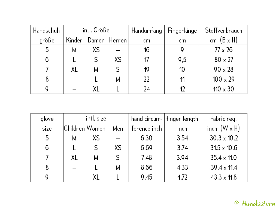Click the "glove size" header
Viewport: 279px width, 209px height.
47,123
